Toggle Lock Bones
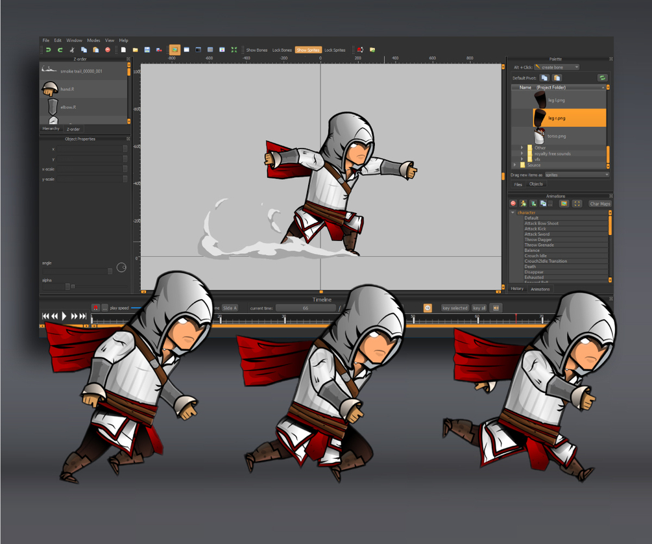Image resolution: width=652 pixels, height=544 pixels. tap(282, 50)
